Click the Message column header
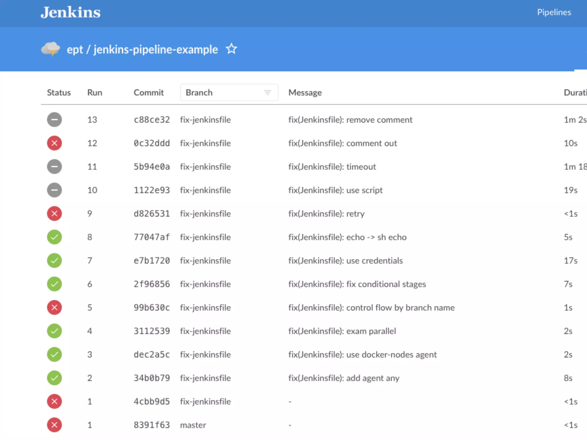 coord(305,93)
